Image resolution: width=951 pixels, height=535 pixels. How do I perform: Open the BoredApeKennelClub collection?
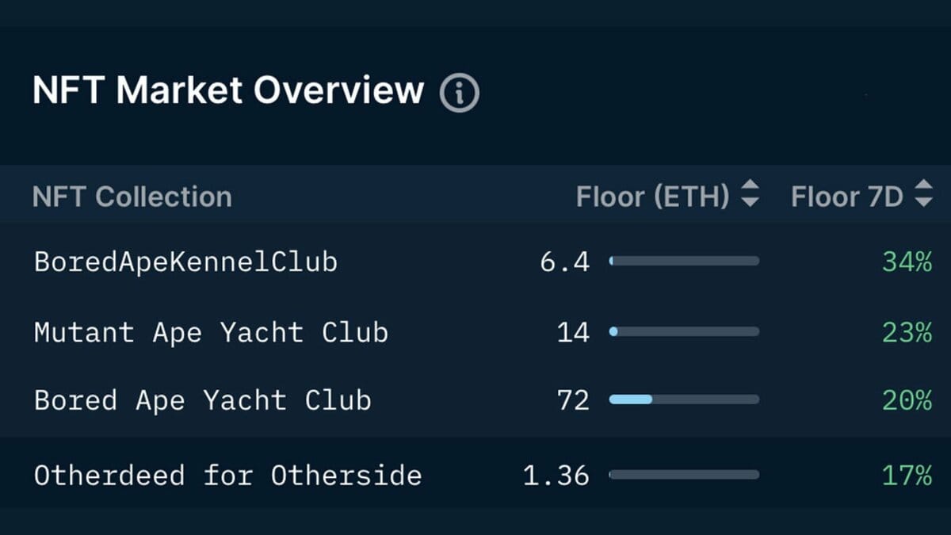tap(185, 262)
